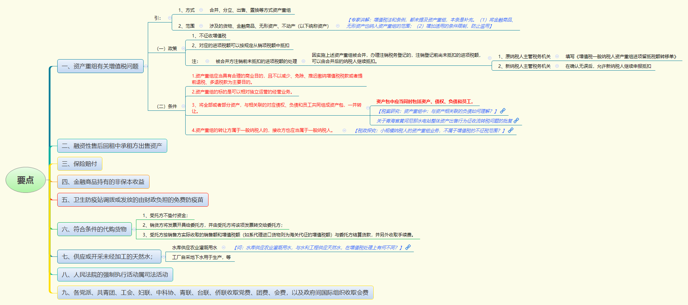This screenshot has width=688, height=305.
Task: Click 2、对应的进项税额可以按规定从销项税额中抵扣 subtopic
Action: (240, 45)
